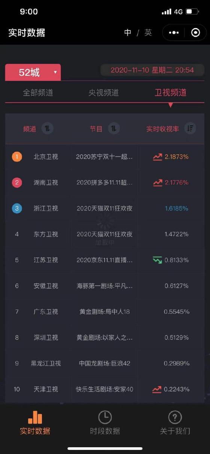Select the 央视频道 tab
This screenshot has height=454, width=210.
click(x=103, y=93)
